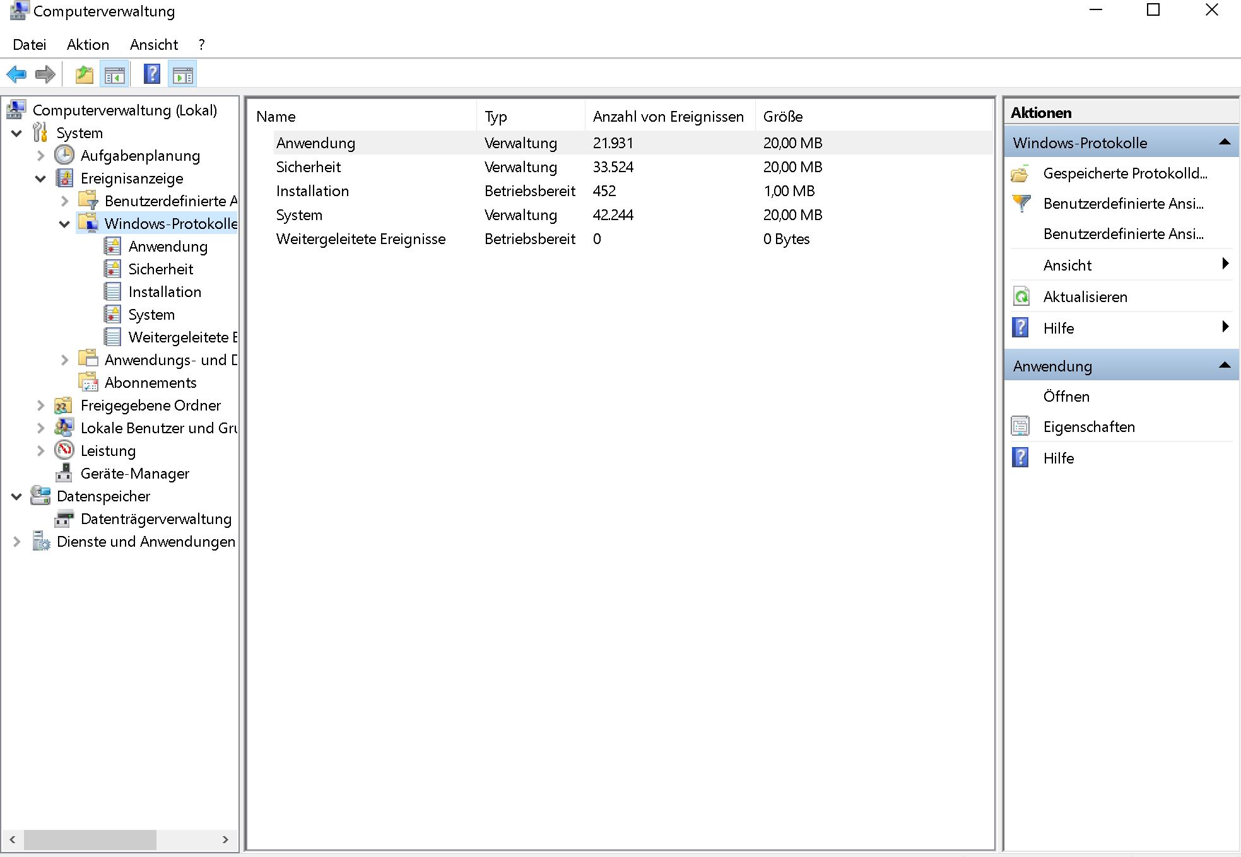Collapse the Windows-Protokolle actions section
The width and height of the screenshot is (1241, 857).
click(x=1225, y=142)
